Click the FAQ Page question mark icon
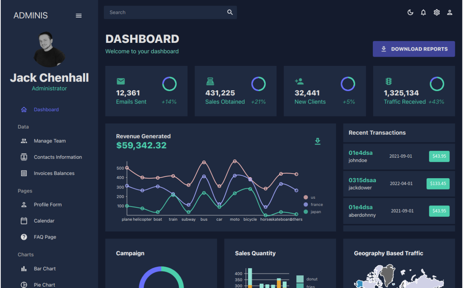Image resolution: width=463 pixels, height=288 pixels. 24,237
